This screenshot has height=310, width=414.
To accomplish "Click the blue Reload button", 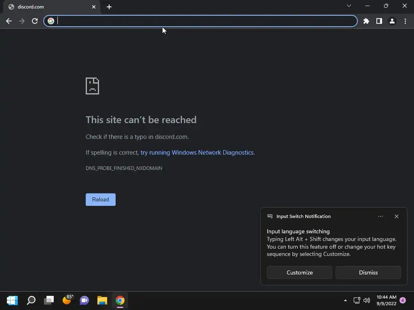I will [101, 199].
